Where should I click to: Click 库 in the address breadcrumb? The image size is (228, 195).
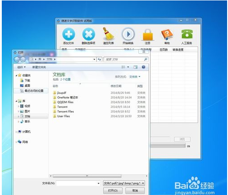pos(40,59)
